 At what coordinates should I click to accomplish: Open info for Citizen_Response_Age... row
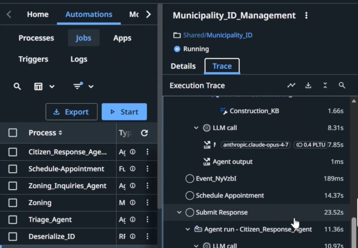point(133,152)
